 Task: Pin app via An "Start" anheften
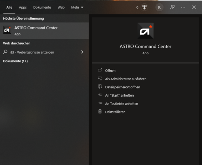click(119, 96)
